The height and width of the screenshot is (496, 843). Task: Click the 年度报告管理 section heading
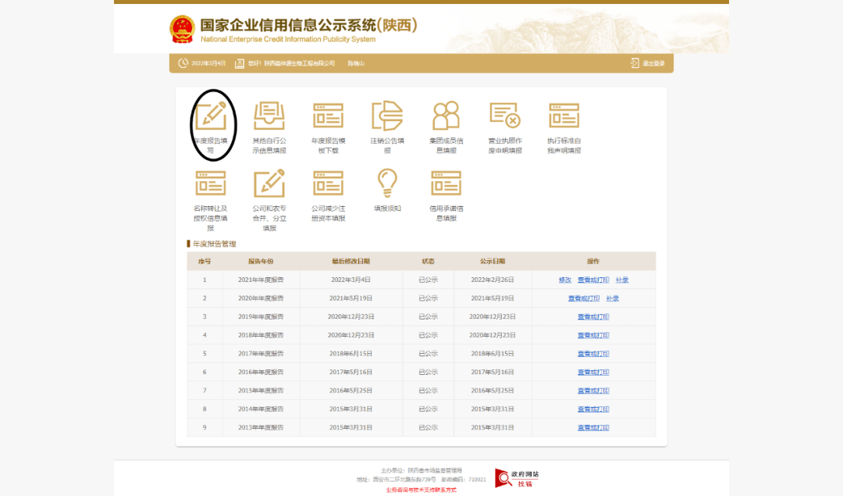click(x=214, y=244)
